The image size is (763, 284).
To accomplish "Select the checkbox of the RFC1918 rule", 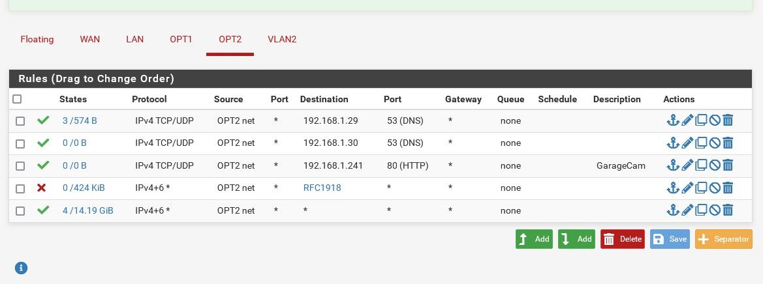I will (x=20, y=188).
